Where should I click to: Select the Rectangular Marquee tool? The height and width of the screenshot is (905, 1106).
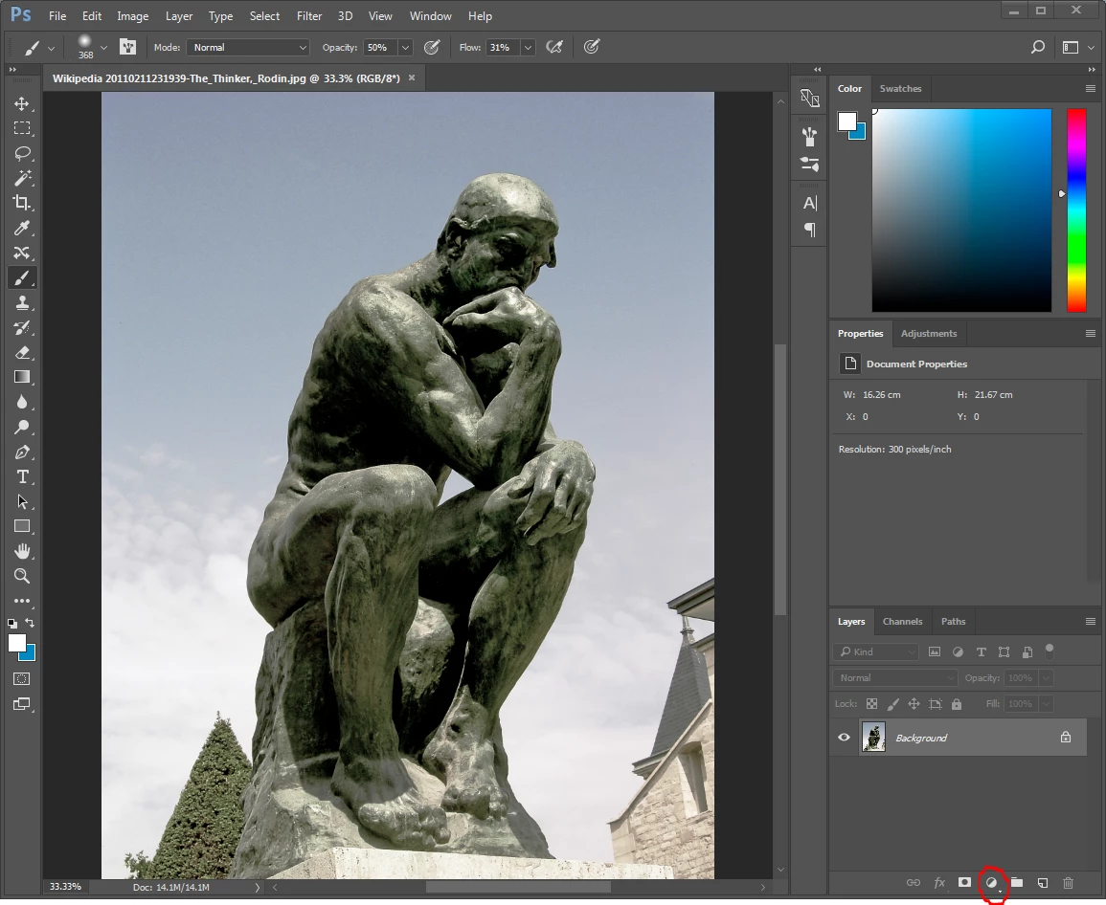pos(22,128)
